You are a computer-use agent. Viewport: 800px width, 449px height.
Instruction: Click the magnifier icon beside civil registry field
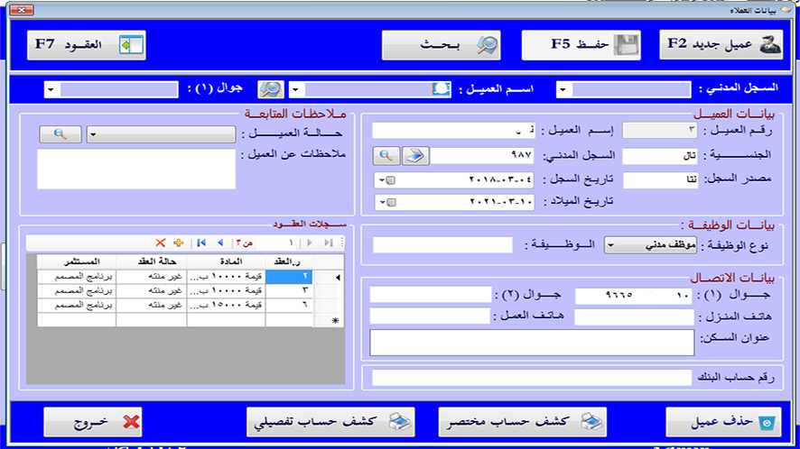pos(386,155)
